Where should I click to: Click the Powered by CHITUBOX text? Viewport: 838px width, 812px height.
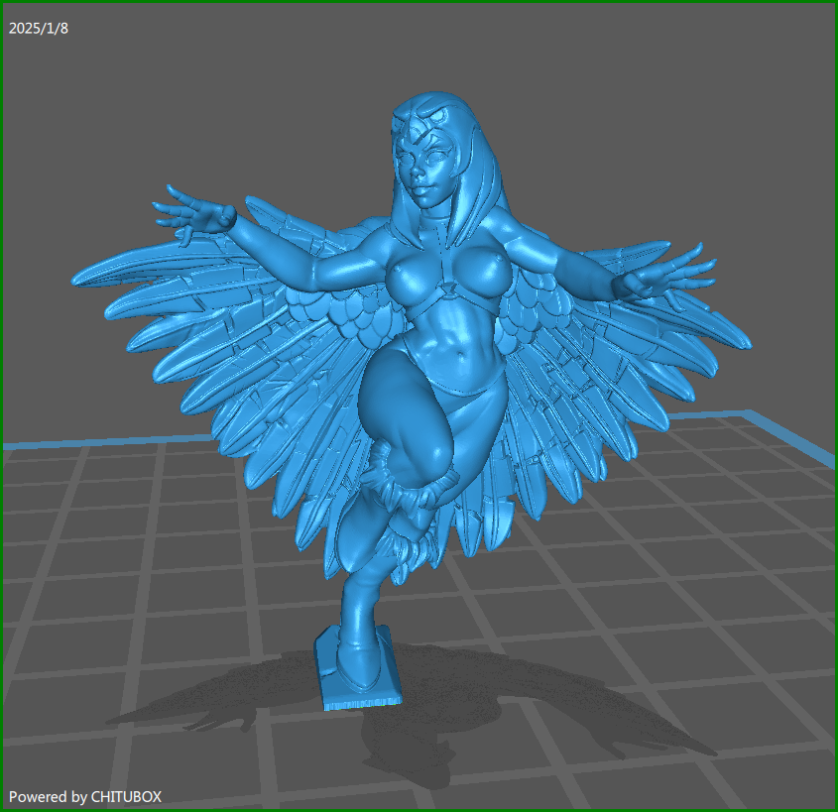pyautogui.click(x=85, y=796)
